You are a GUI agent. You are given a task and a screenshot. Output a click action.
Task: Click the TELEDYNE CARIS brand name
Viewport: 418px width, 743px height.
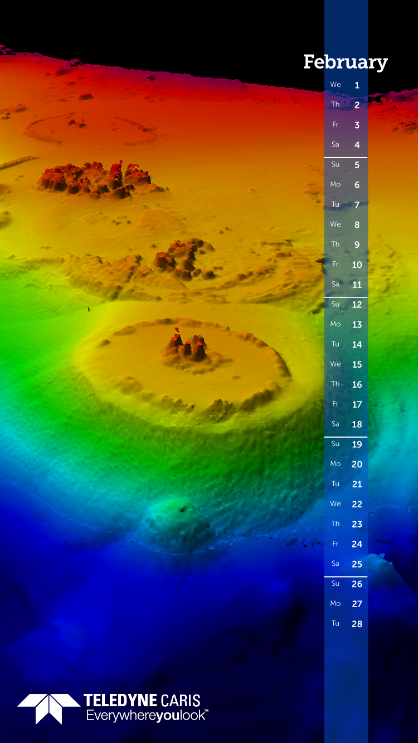coord(142,701)
